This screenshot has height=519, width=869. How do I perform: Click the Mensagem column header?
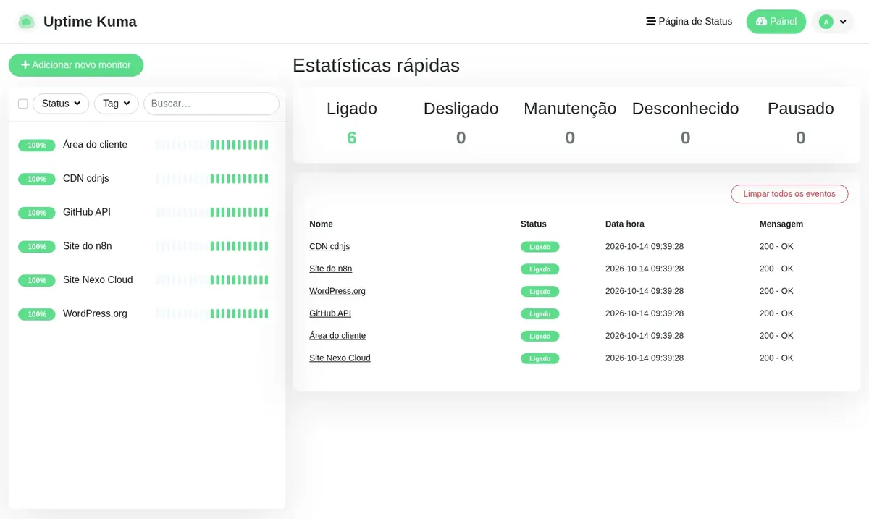781,224
